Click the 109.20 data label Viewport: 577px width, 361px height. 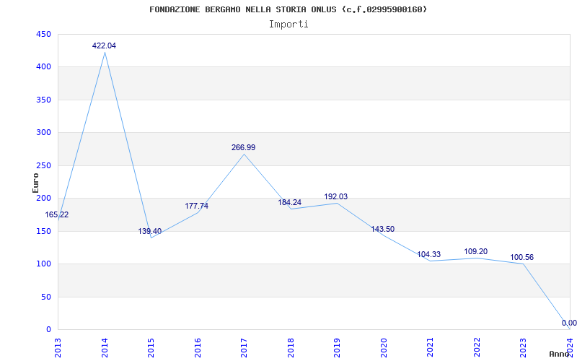476,251
